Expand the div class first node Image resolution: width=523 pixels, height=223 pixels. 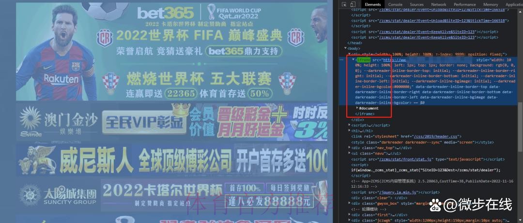(349, 215)
